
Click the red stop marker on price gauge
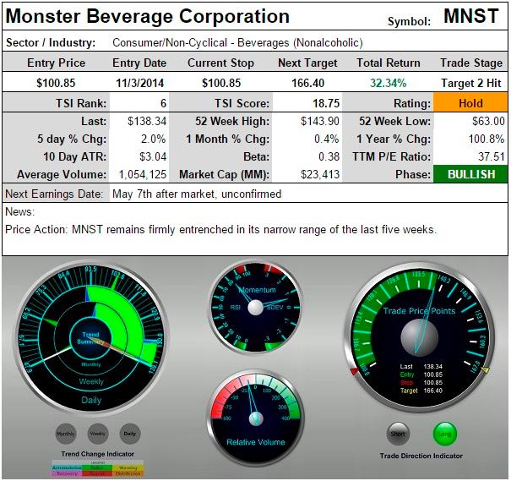click(x=354, y=370)
